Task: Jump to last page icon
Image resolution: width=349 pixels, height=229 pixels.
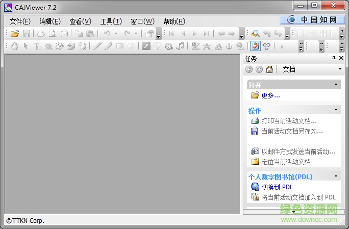Action: point(206,34)
